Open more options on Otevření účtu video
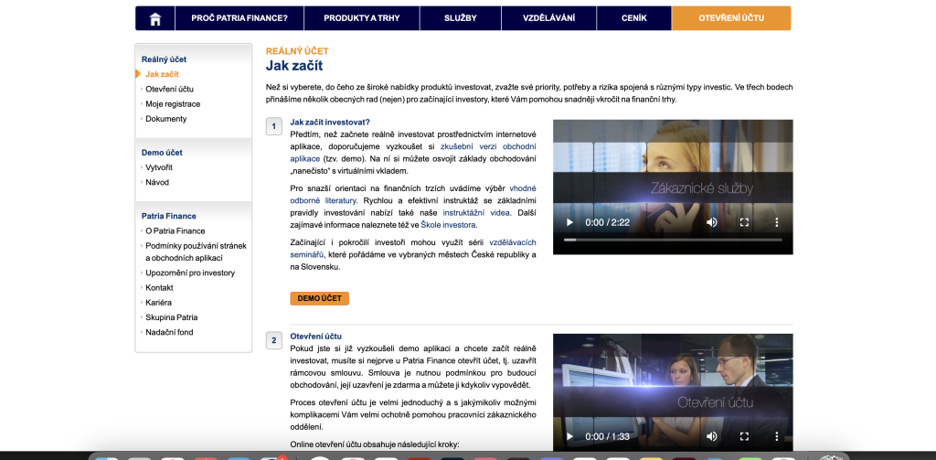The height and width of the screenshot is (460, 936). tap(777, 436)
